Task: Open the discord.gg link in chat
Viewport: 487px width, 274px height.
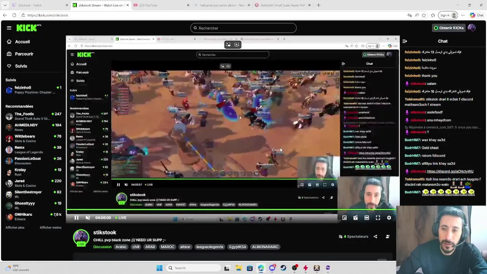Action: 450,172
